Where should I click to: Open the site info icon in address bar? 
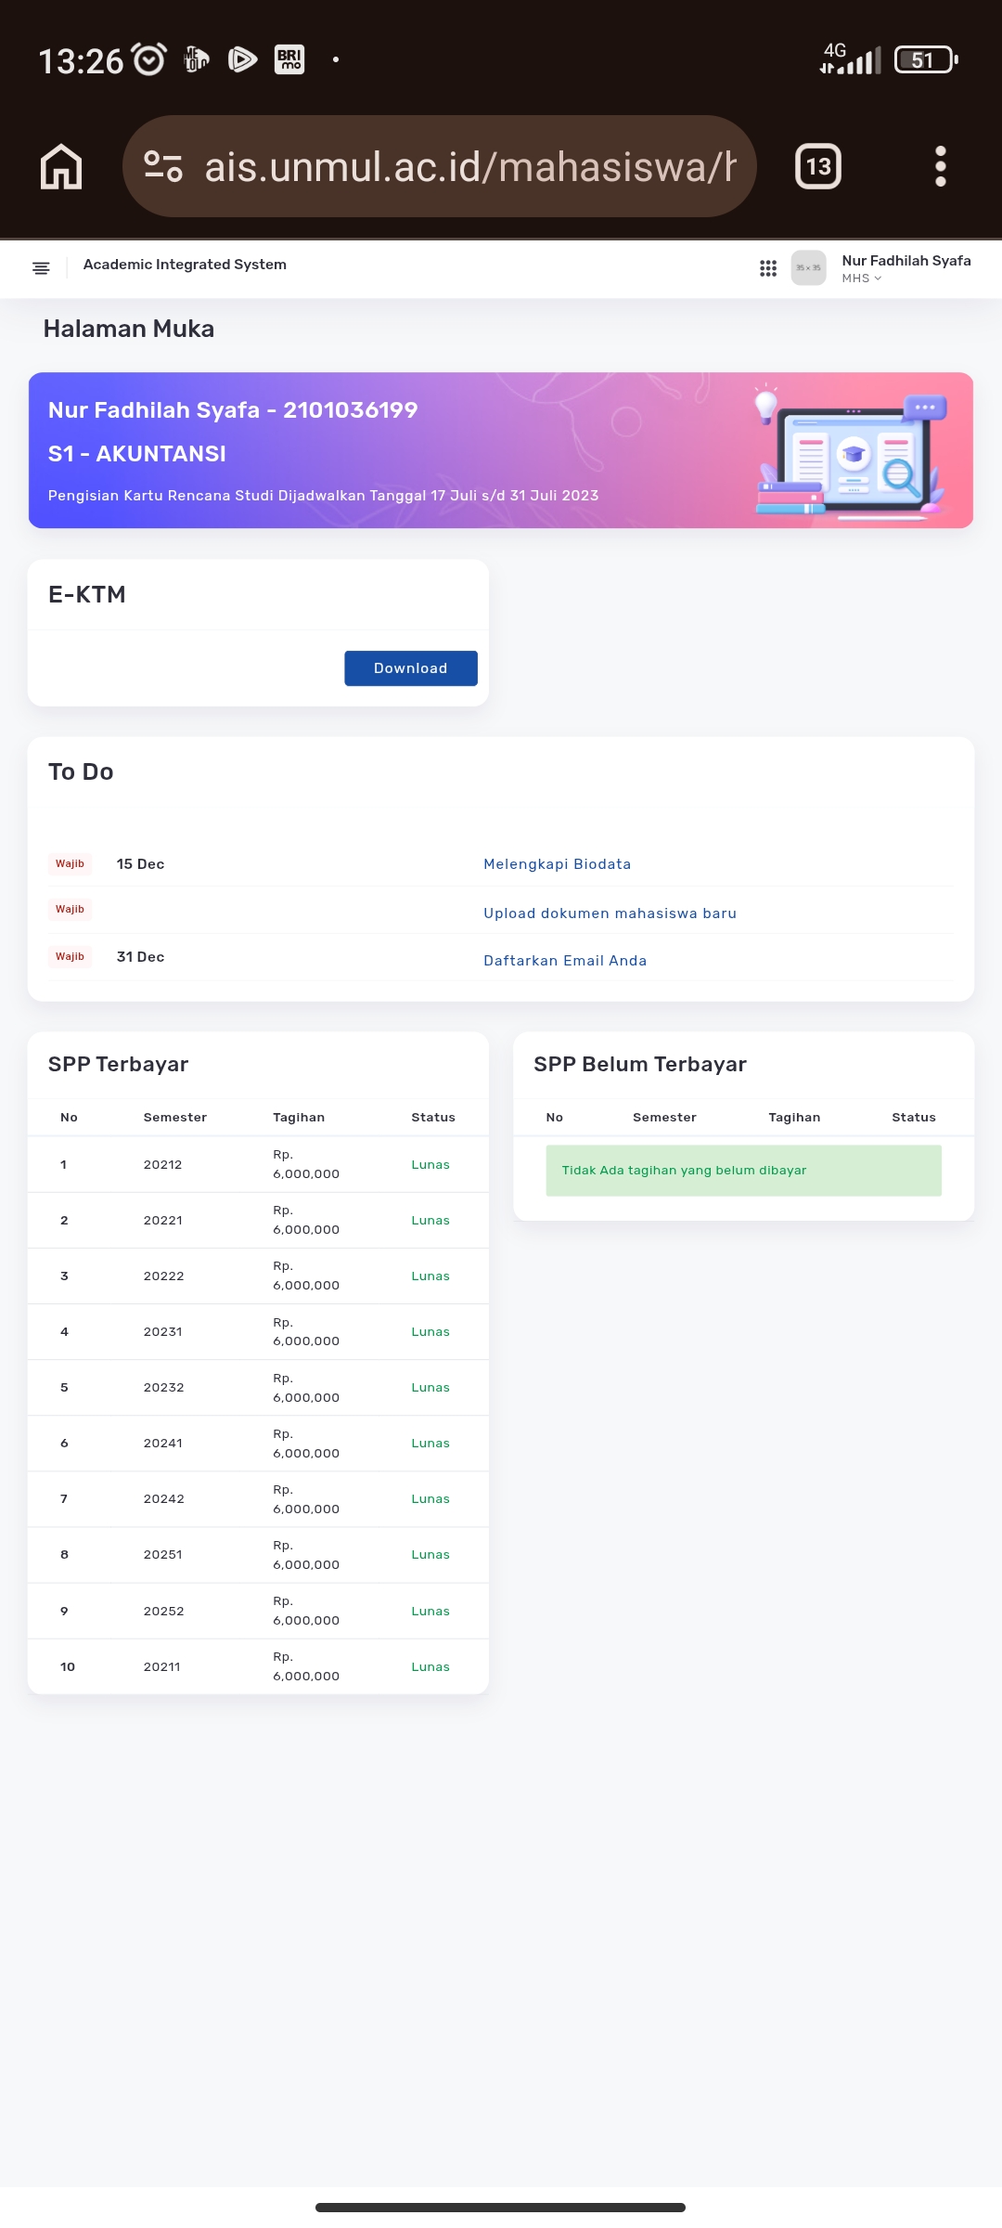[163, 167]
